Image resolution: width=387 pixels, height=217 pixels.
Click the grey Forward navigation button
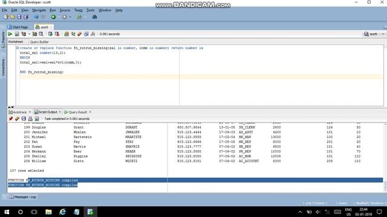tap(65, 17)
